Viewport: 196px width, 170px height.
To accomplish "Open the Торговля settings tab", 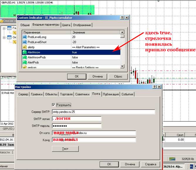I will (66, 94).
